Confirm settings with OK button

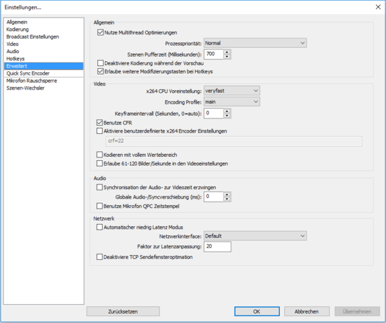click(257, 312)
